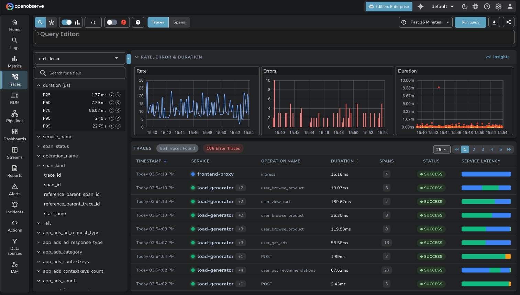Select the Traces icon in the left sidebar
This screenshot has width=520, height=295.
(x=14, y=80)
